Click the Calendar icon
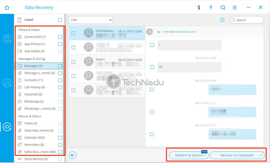Image resolution: width=270 pixels, height=163 pixels. [20, 138]
